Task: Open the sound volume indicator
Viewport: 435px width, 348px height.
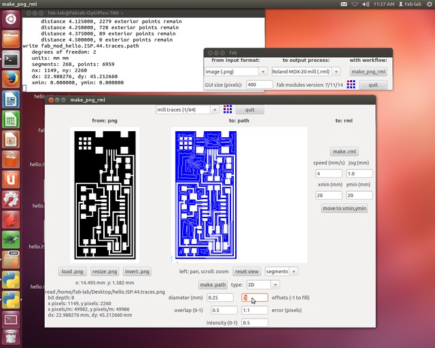Action: pyautogui.click(x=366, y=4)
